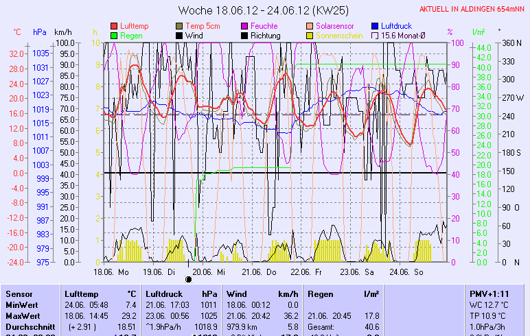This screenshot has width=530, height=336.
Task: Click the Lufttemp column header in table
Action: click(82, 293)
